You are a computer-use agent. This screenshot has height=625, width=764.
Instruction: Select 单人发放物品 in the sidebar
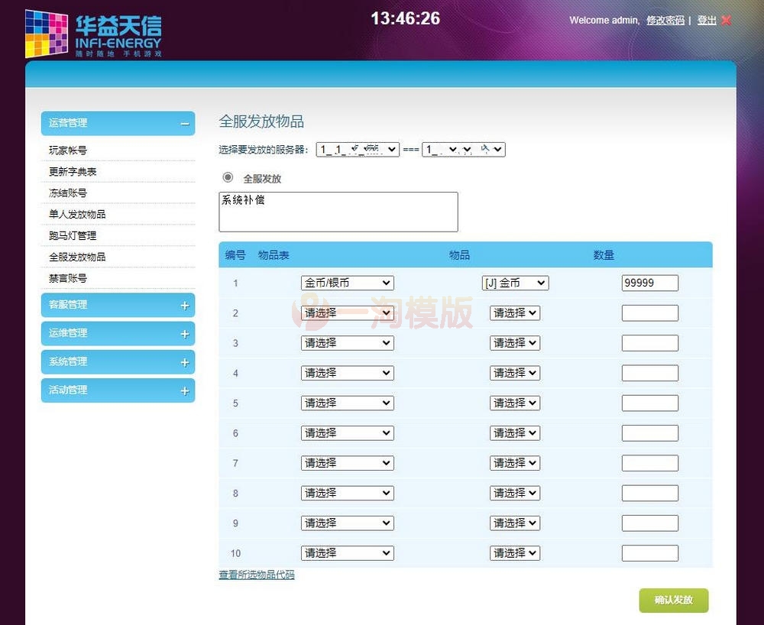coord(77,214)
